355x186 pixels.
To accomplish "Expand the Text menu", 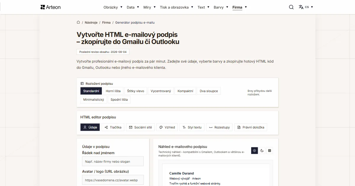I will coord(204,7).
